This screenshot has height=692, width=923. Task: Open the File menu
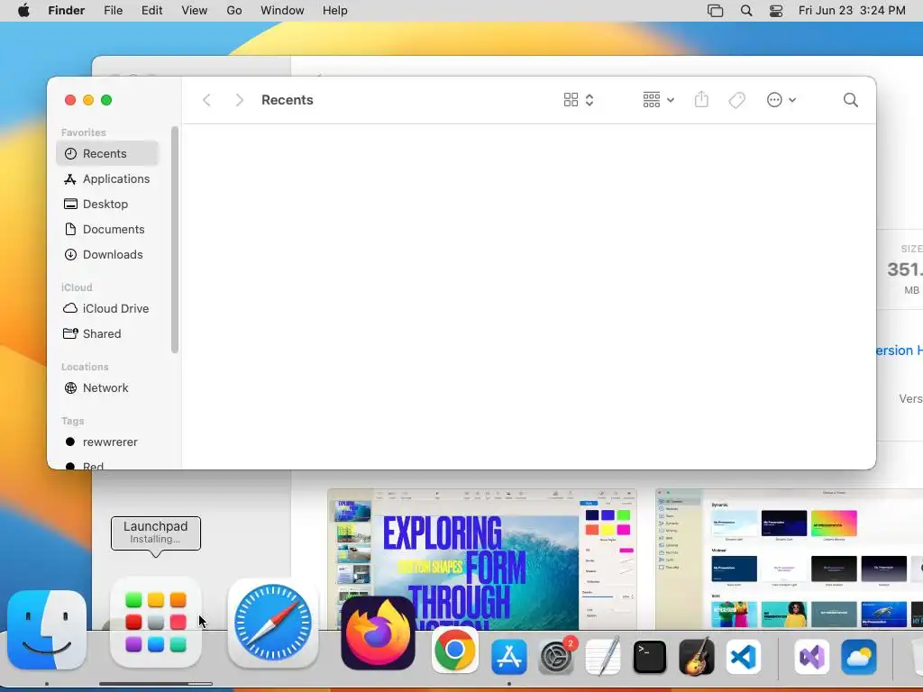pos(113,11)
